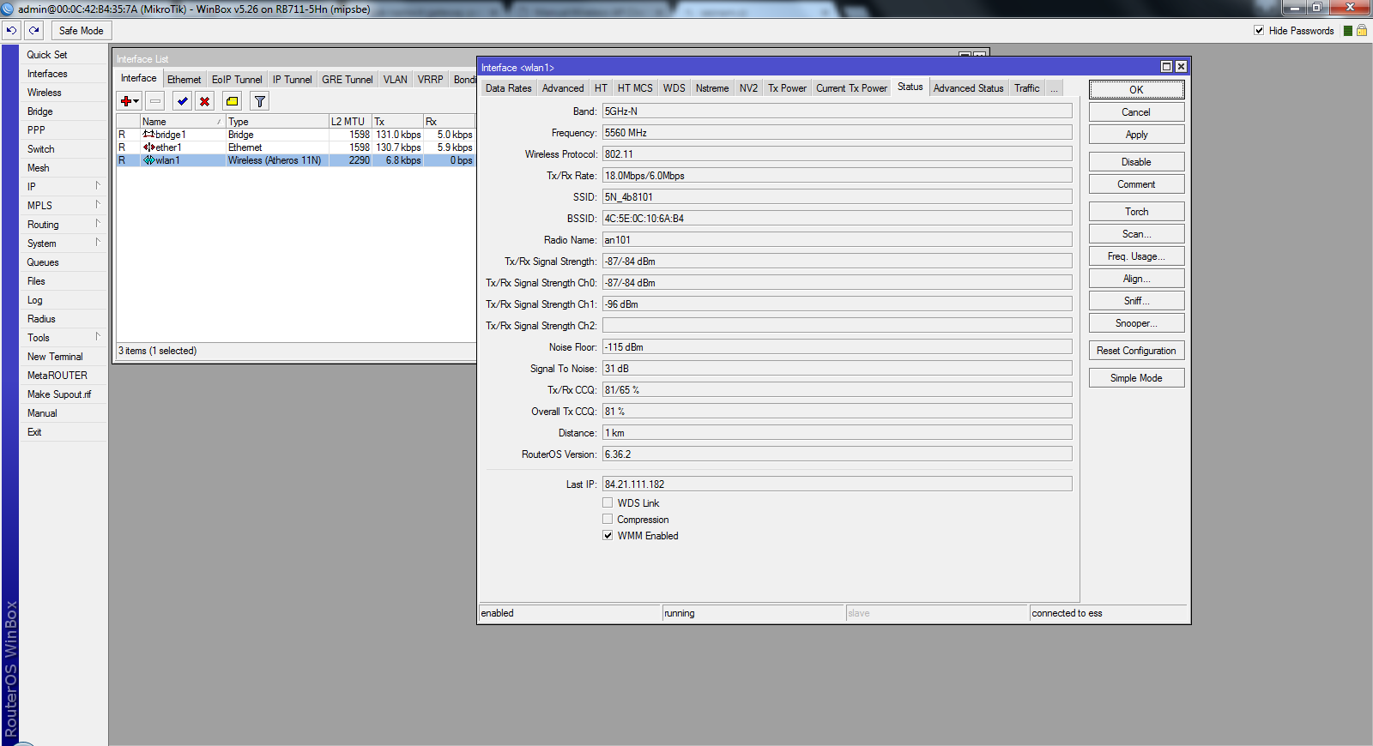This screenshot has width=1373, height=746.
Task: Open the NV2 tab
Action: 749,88
